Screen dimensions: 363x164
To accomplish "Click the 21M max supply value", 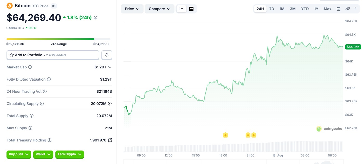I will tap(108, 128).
